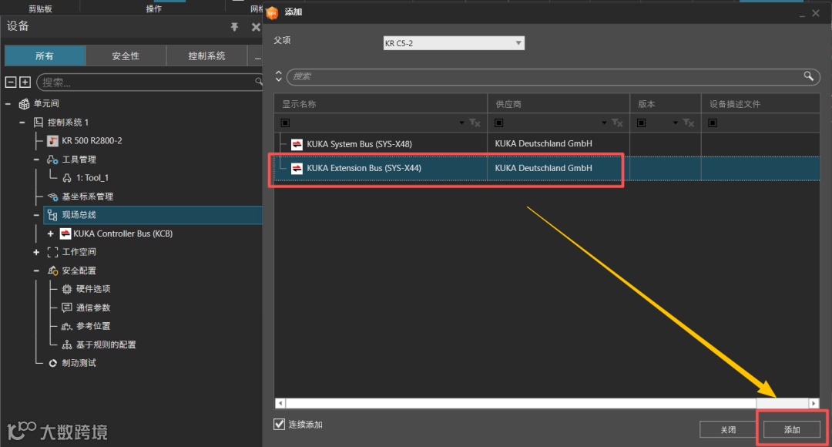Collapse the 单元间 tree node

click(8, 104)
